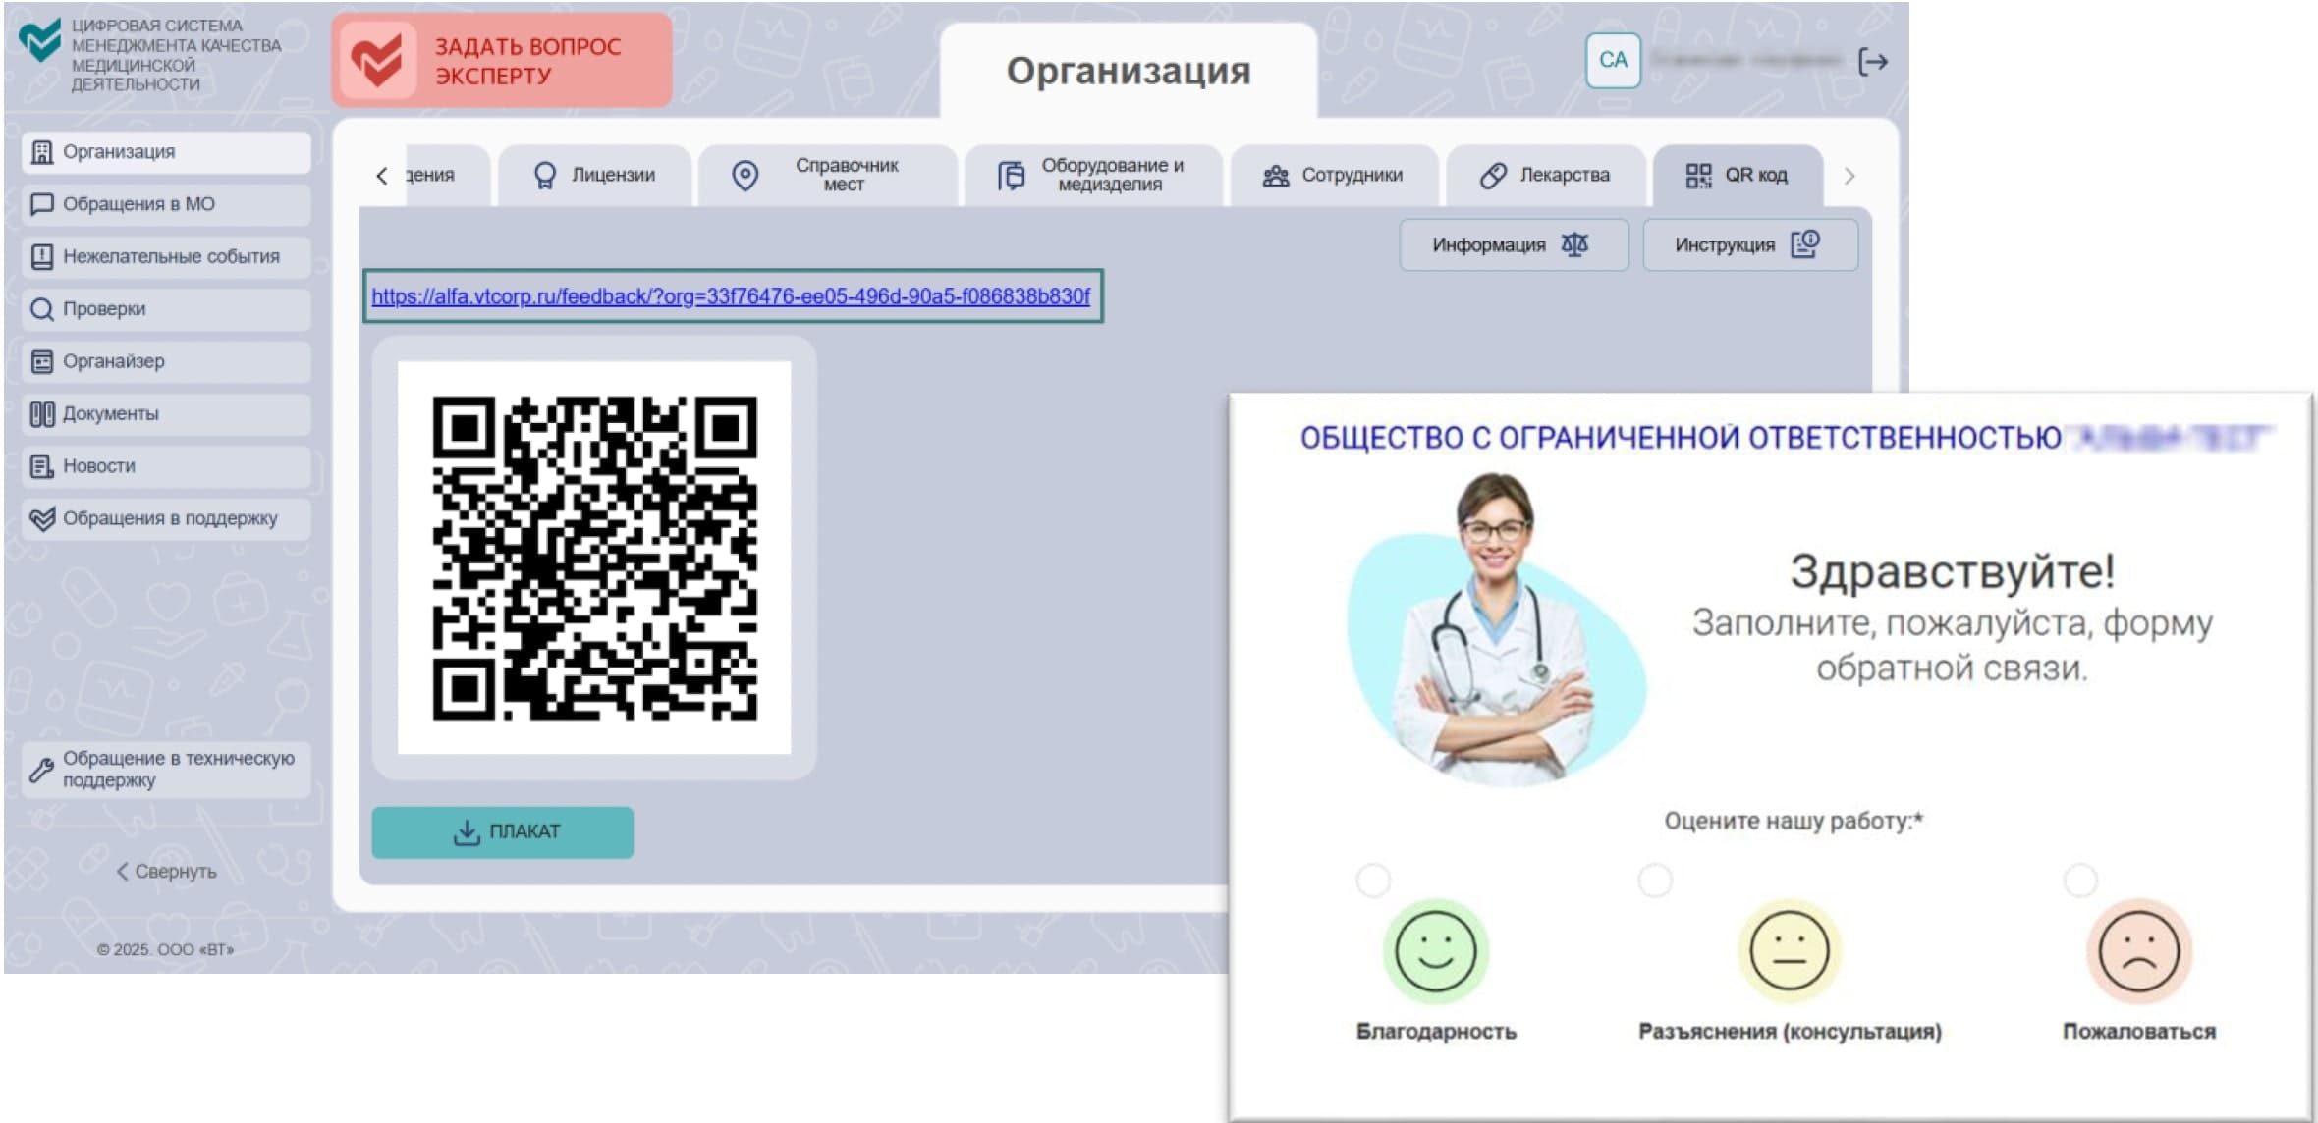Open Обращения в МО in sidebar

(166, 204)
